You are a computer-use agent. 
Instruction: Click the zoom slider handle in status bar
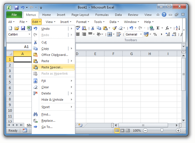click(x=162, y=130)
